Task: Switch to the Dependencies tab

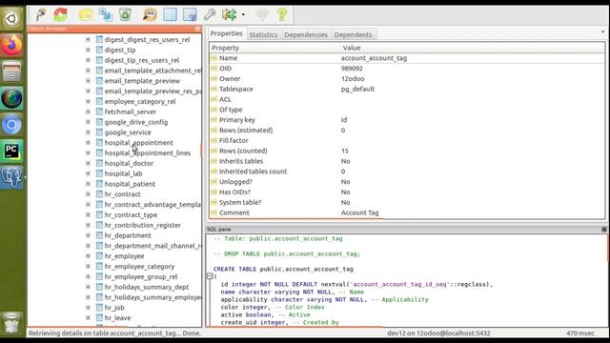Action: pyautogui.click(x=306, y=34)
